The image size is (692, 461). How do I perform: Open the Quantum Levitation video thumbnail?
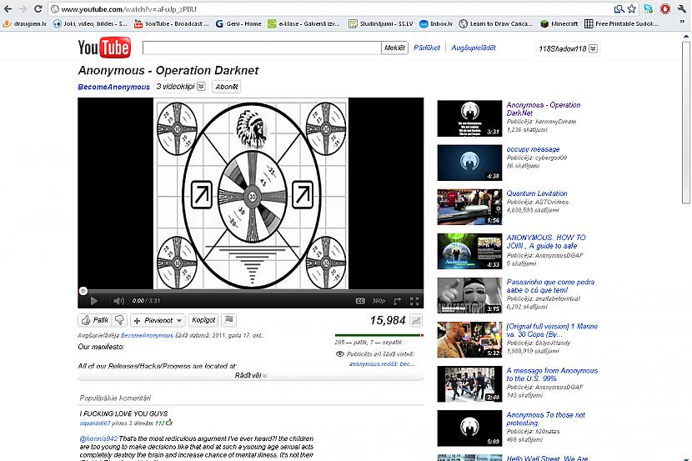pyautogui.click(x=469, y=207)
